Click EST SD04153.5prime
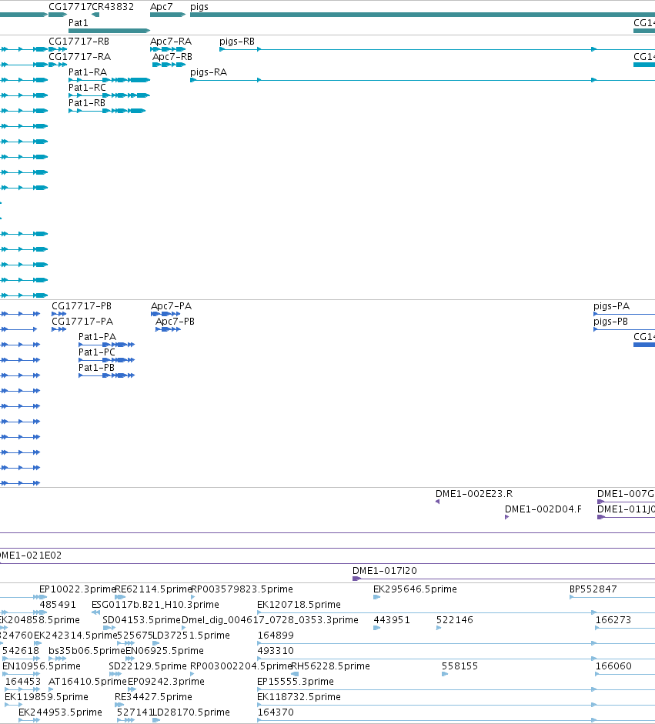This screenshot has width=655, height=724. [142, 619]
